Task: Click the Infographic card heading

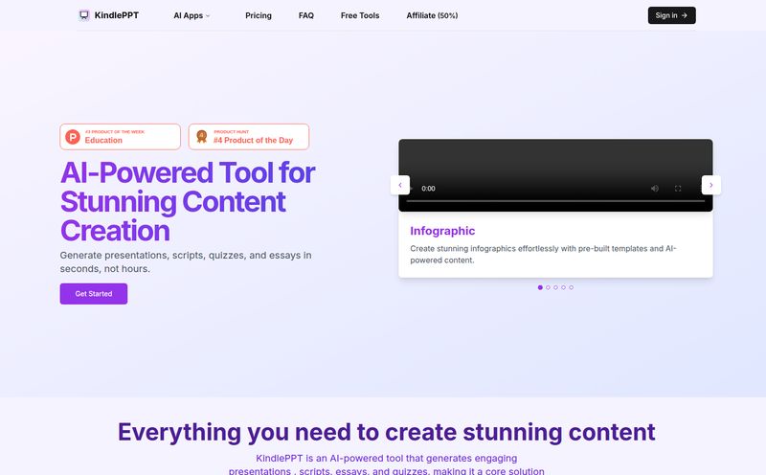Action: pos(442,231)
